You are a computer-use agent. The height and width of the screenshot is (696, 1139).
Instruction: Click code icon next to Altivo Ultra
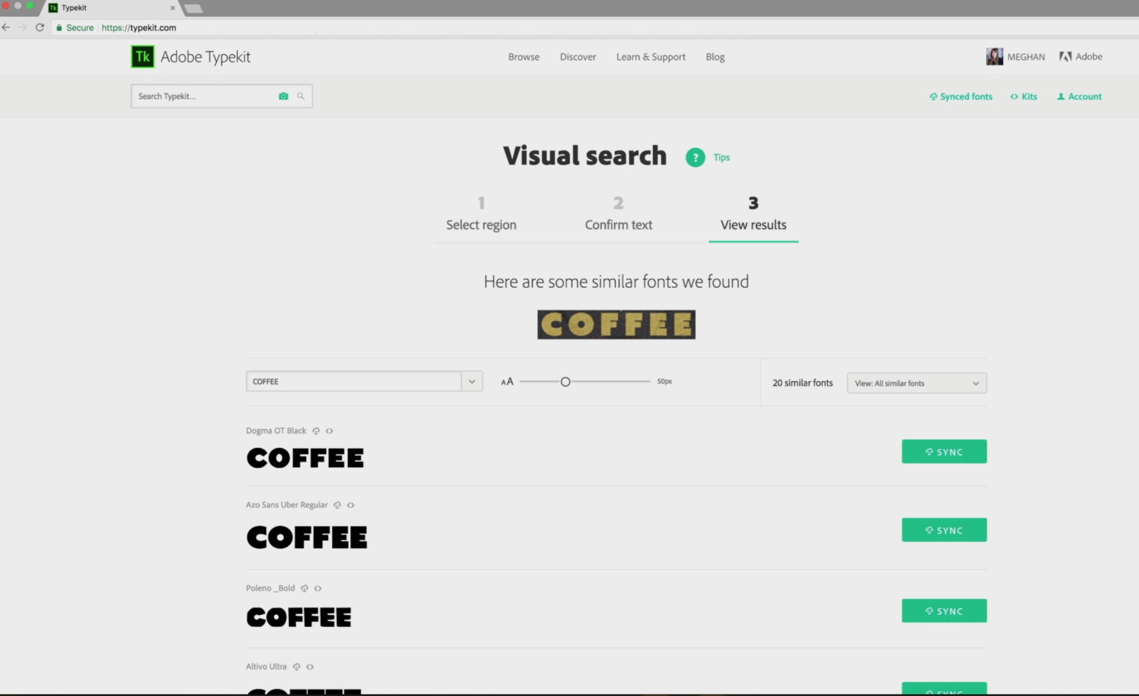point(310,667)
